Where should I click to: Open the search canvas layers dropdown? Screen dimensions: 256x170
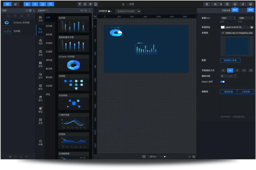pos(139,11)
